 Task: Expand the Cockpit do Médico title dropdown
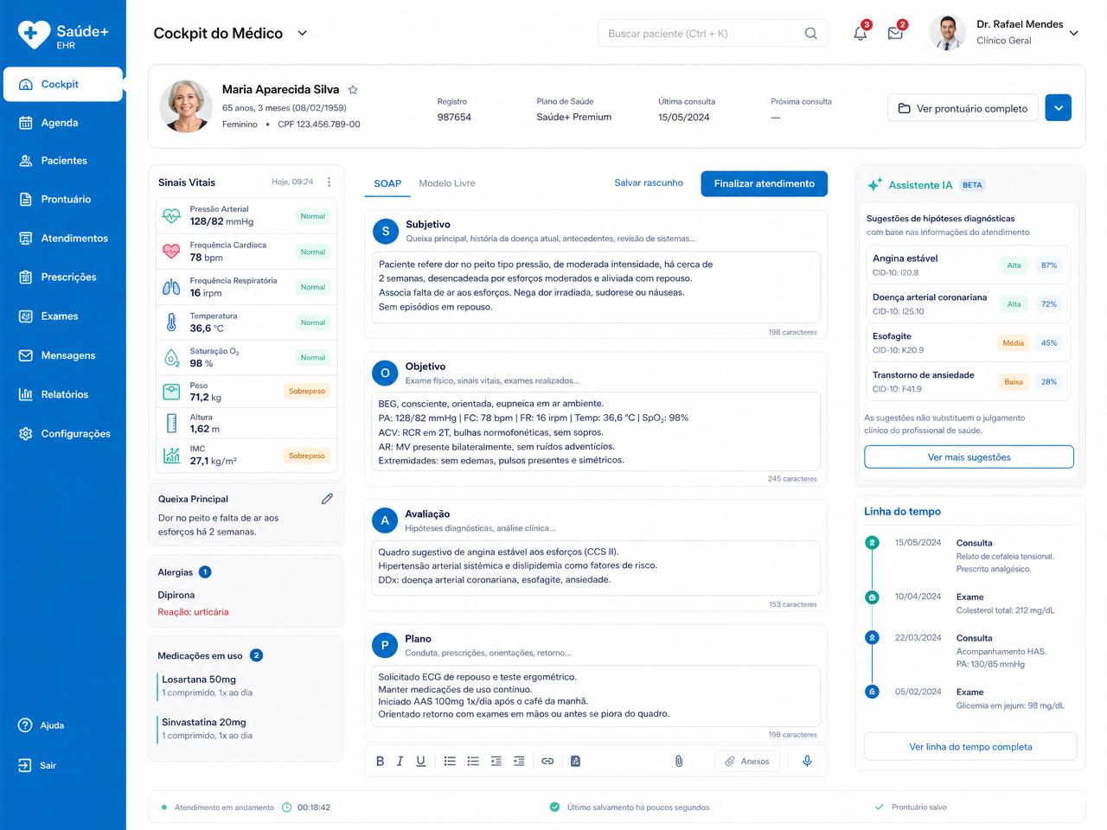point(303,33)
